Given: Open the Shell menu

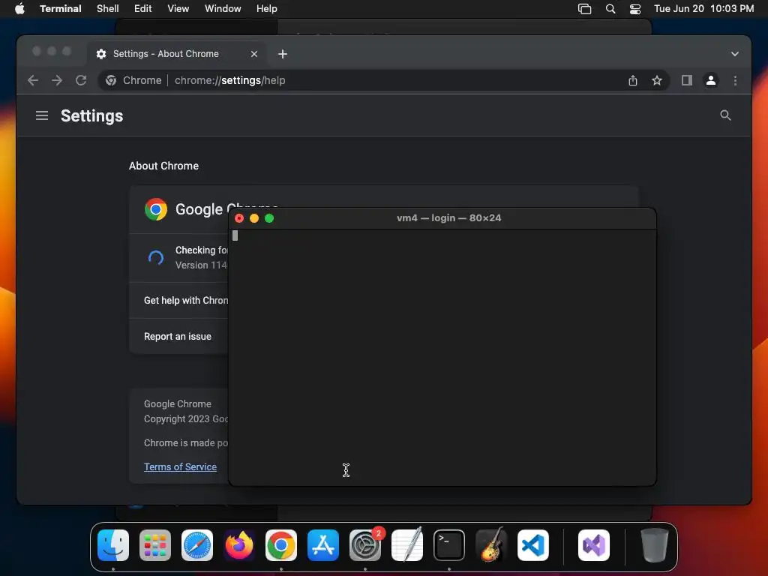Looking at the screenshot, I should (x=108, y=9).
